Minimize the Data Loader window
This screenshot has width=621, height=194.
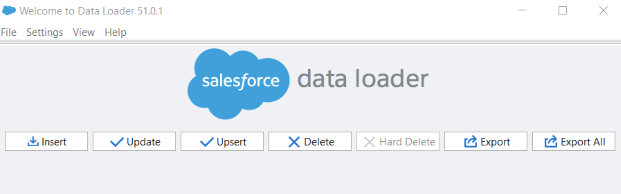[522, 11]
